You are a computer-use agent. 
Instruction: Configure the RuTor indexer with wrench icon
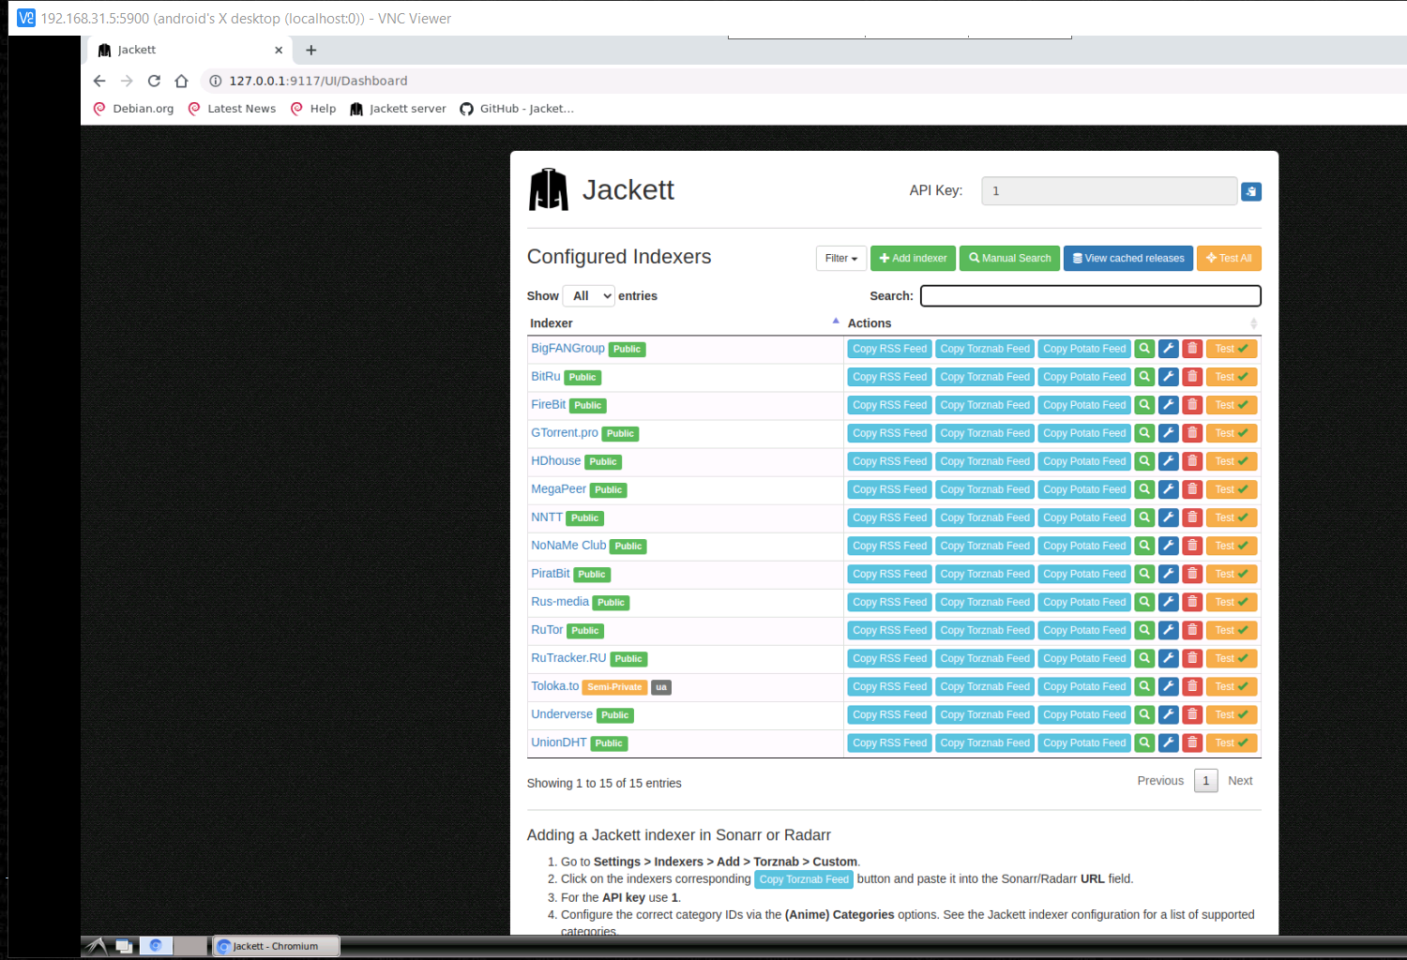[x=1168, y=630]
